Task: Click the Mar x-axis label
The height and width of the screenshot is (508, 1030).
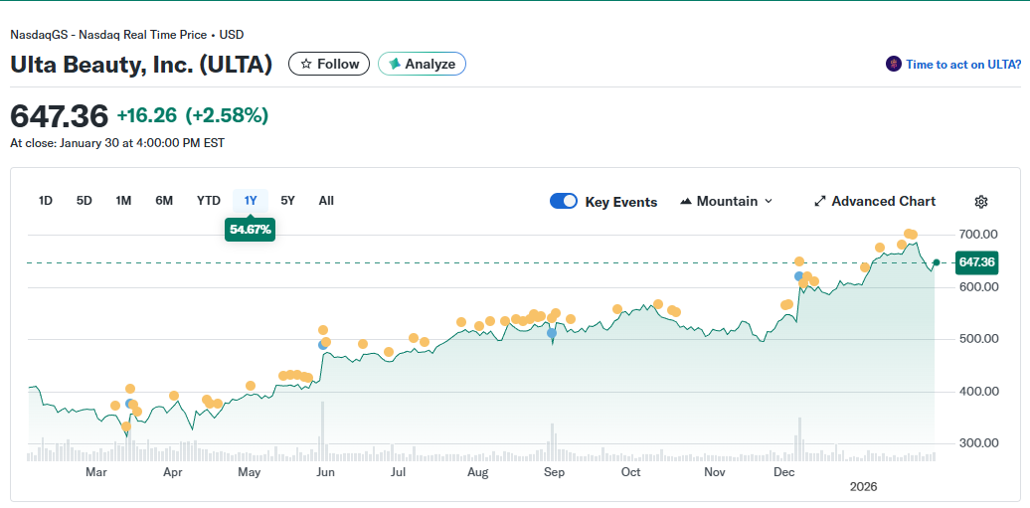Action: pyautogui.click(x=95, y=472)
